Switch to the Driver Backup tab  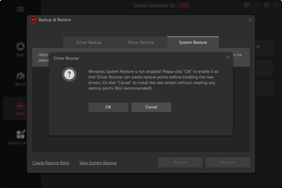point(89,42)
